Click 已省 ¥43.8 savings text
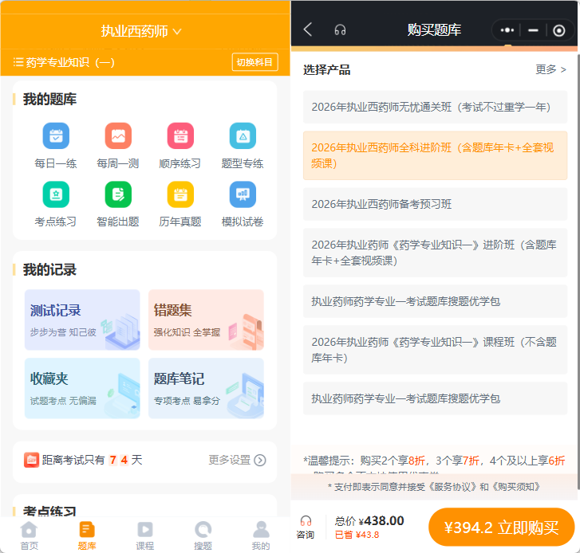The image size is (580, 553). pos(357,535)
